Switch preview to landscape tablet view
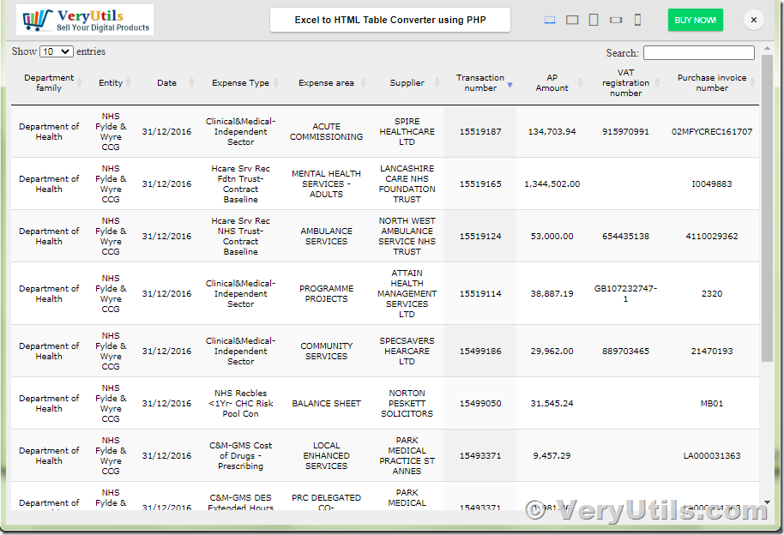The image size is (784, 535). point(572,20)
